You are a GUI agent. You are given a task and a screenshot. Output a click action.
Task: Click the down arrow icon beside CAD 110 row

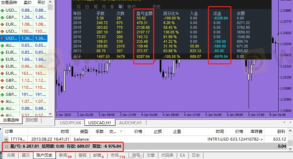[2, 88]
